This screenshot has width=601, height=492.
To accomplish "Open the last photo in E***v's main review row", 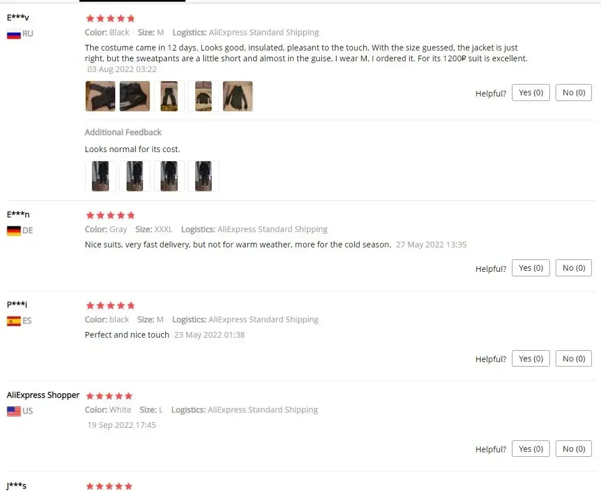I will pos(238,96).
